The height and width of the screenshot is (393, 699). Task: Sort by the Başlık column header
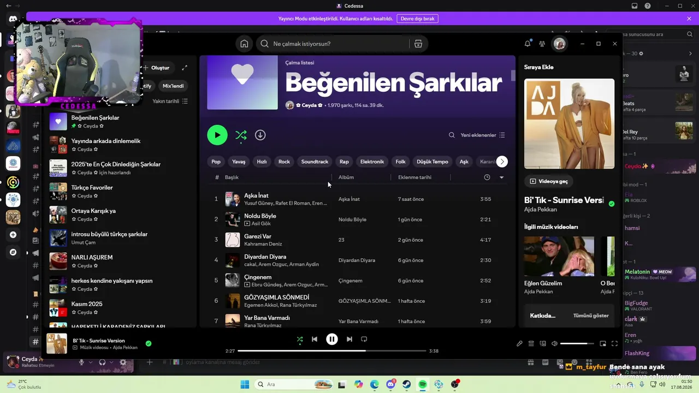(x=232, y=177)
